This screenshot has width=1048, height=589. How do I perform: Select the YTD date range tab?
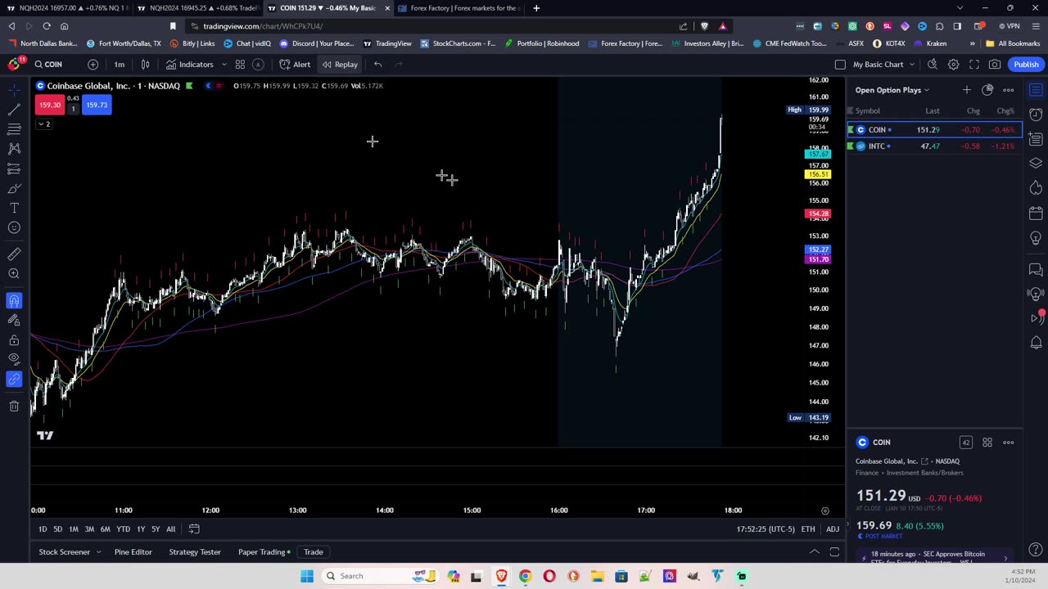point(123,529)
